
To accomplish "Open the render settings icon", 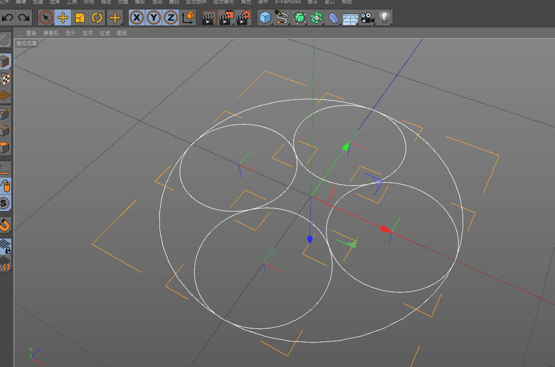I will pyautogui.click(x=243, y=18).
